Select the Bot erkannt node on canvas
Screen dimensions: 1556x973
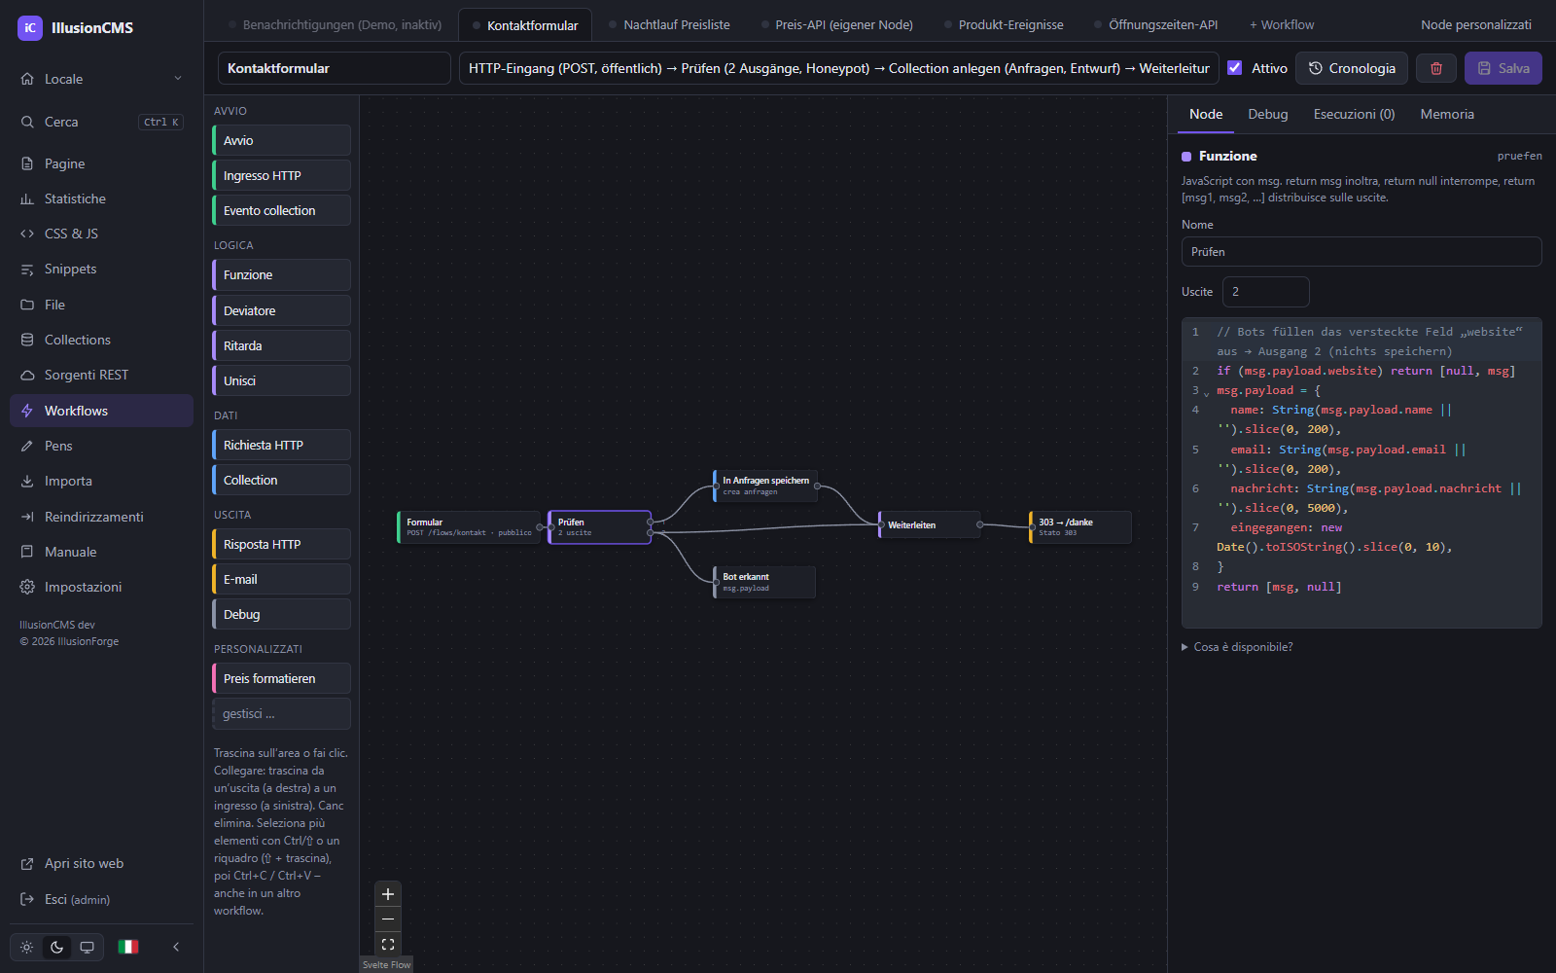[764, 582]
